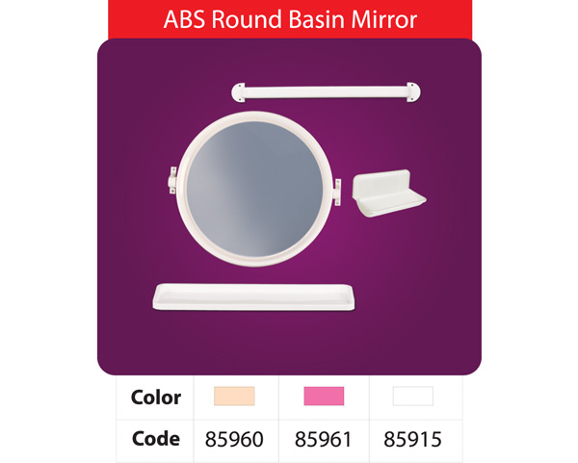The width and height of the screenshot is (578, 463).
Task: Click the towel bar's left mount
Action: tap(241, 92)
